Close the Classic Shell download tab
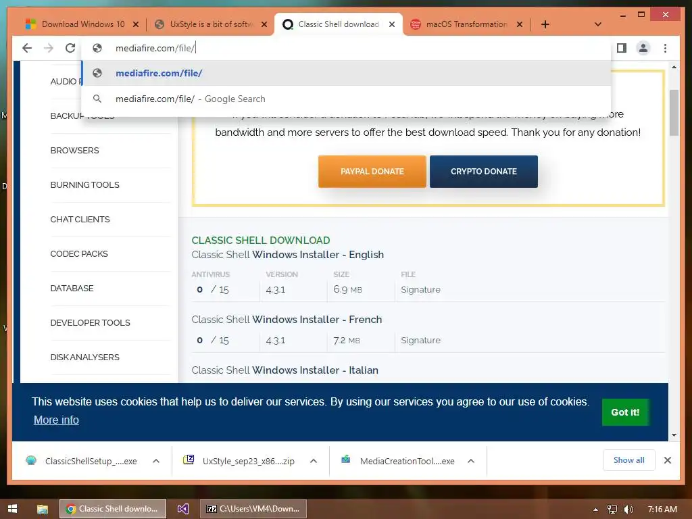Screen dimensions: 692x519 [x=391, y=24]
